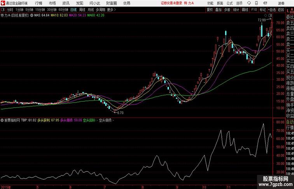
Task: Open the mobile phone icon in title bar
Action: [256, 3]
